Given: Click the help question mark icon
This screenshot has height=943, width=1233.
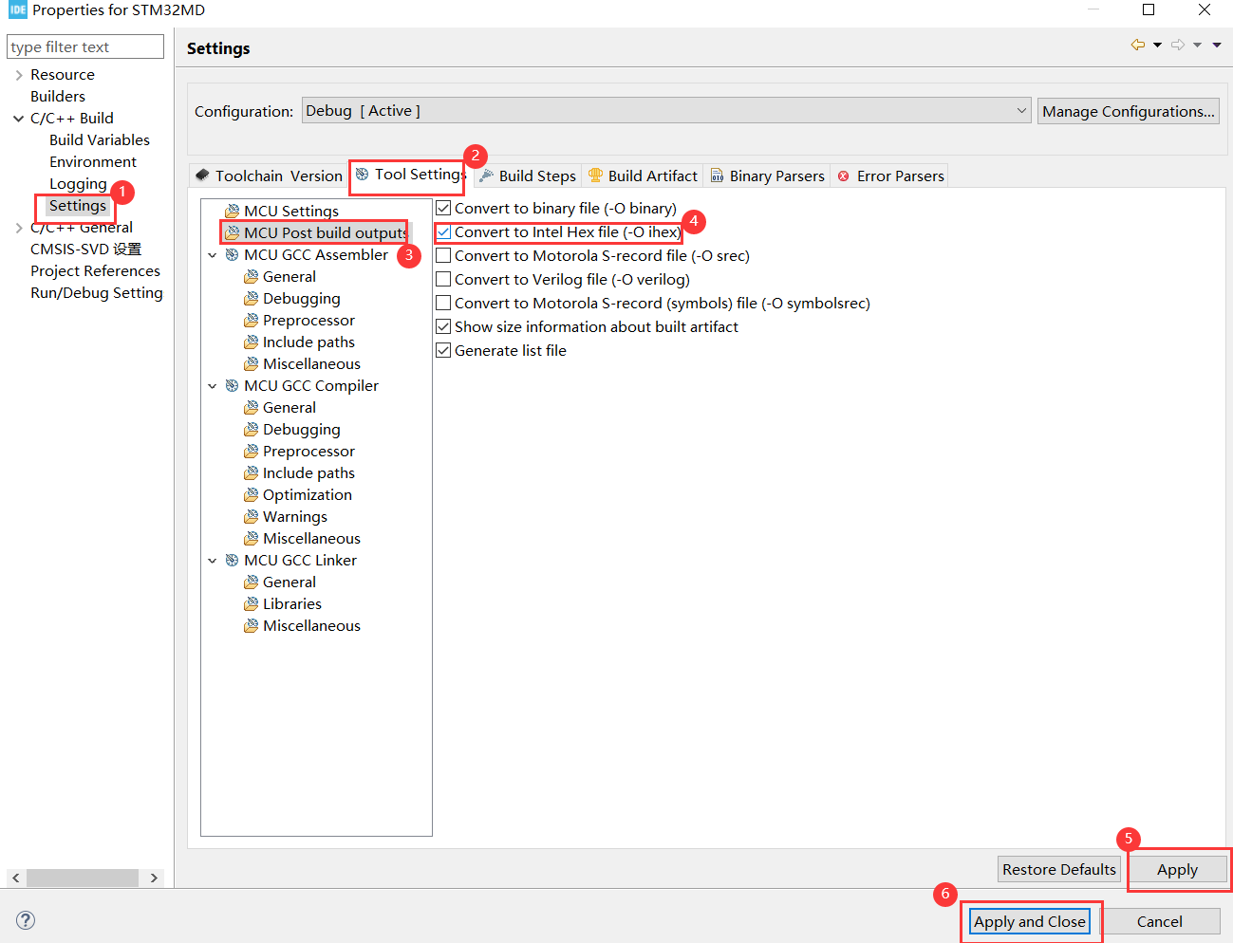Looking at the screenshot, I should coord(26,920).
